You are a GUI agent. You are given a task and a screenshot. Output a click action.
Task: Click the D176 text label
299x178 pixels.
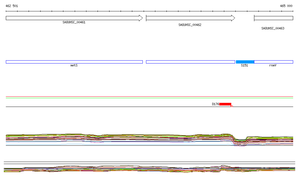pos(215,104)
